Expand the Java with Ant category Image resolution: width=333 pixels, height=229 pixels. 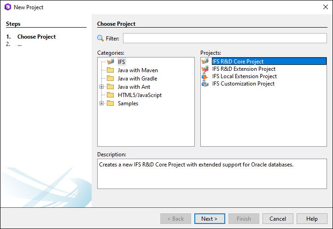tap(102, 87)
